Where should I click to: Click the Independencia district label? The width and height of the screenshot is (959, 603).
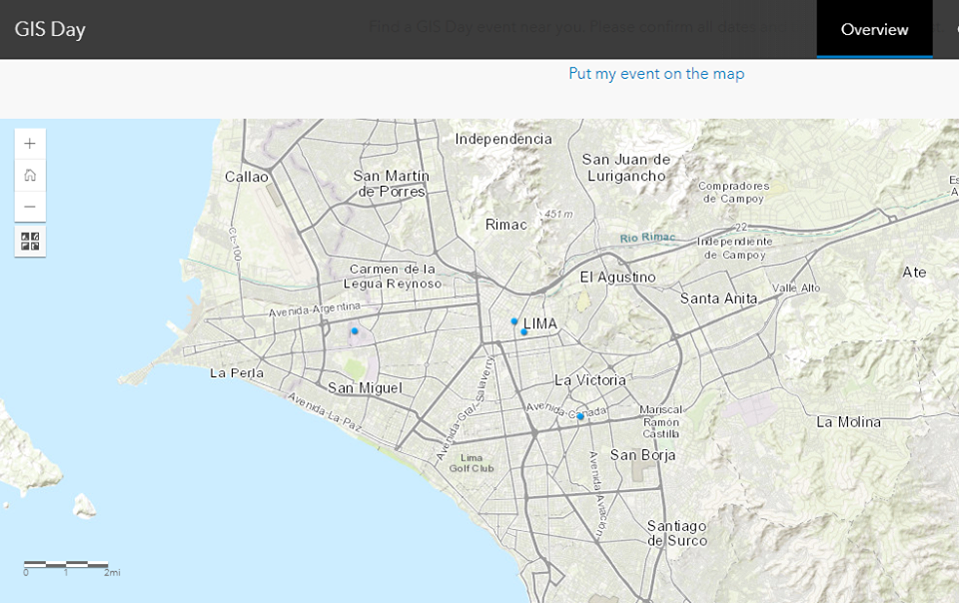click(503, 139)
